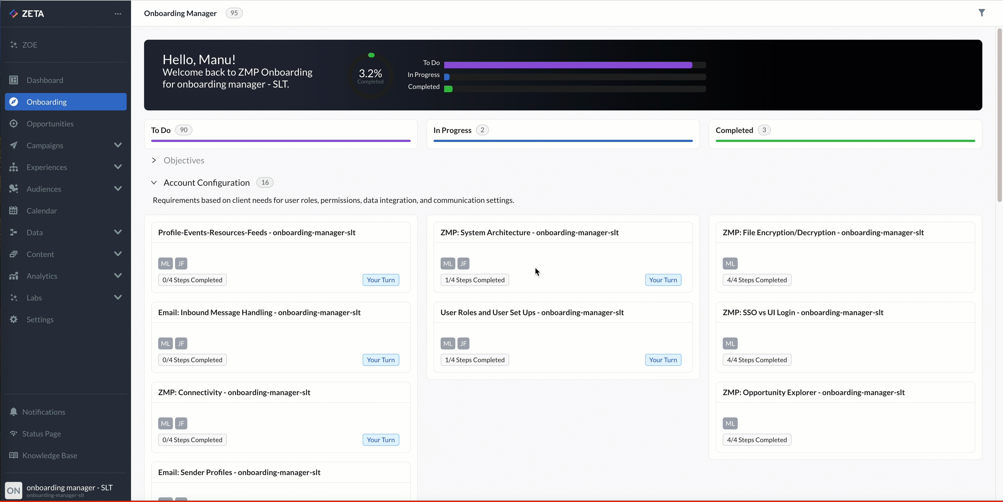Open Knowledge Base link
Screen dimensions: 1003x502
point(66,455)
